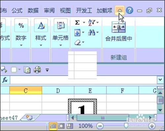This screenshot has width=165, height=131.
Task: Zoom out with the minus button
Action: [x=100, y=126]
